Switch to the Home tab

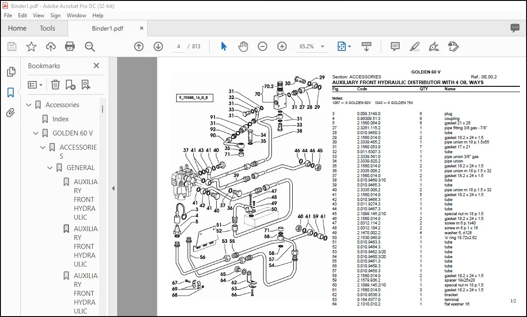coord(17,28)
